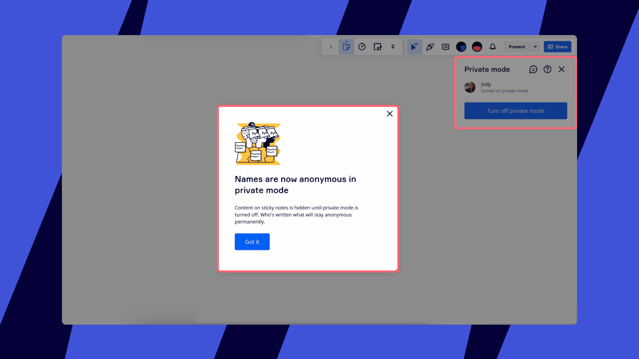Dismiss the anonymous names dialog with Got it
The height and width of the screenshot is (359, 639).
tap(252, 242)
